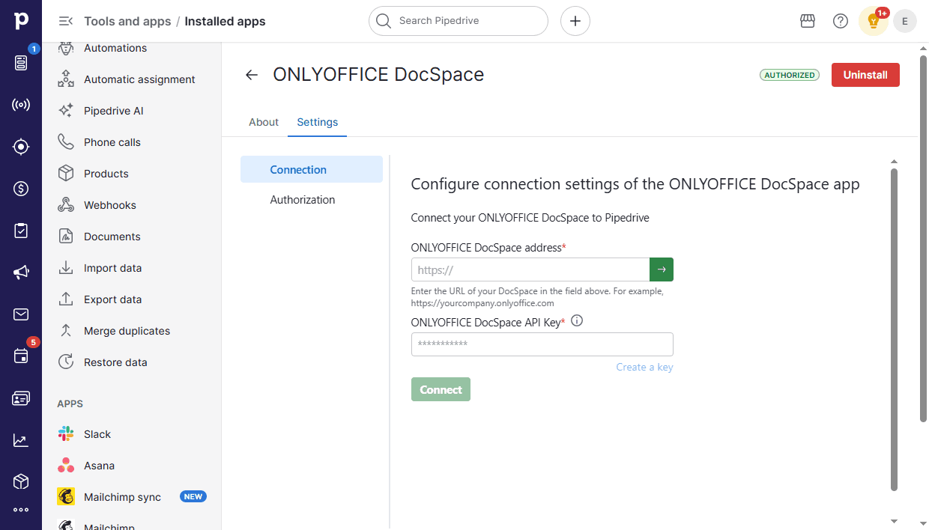Click the 'ONLYOFFICE DocSpace' page title
The image size is (929, 530).
(378, 75)
